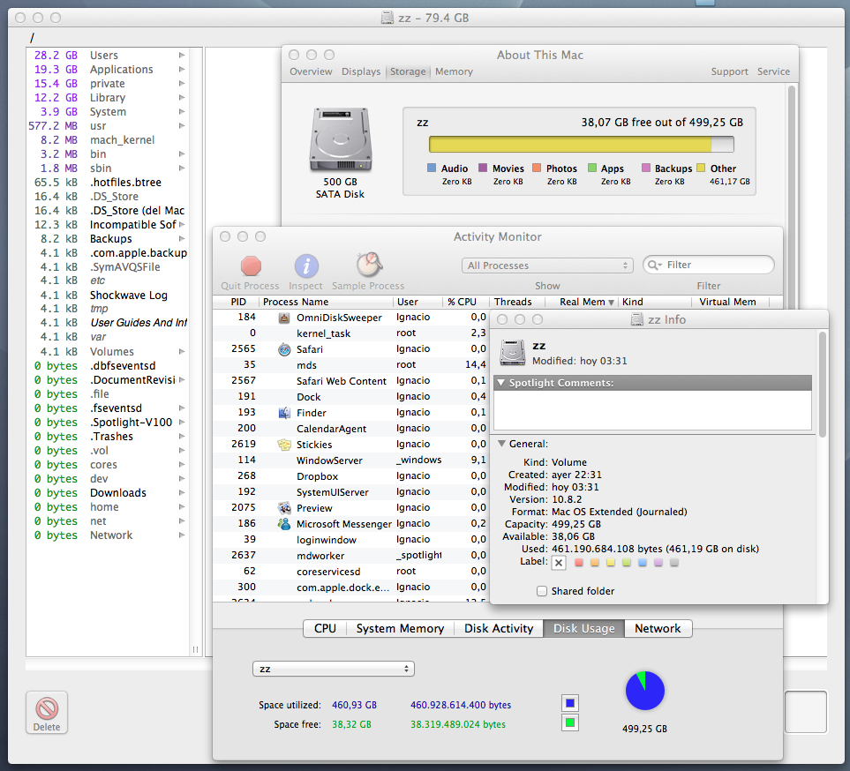Click the zz volume icon in Info window
Screen dimensions: 850x771
click(x=512, y=353)
